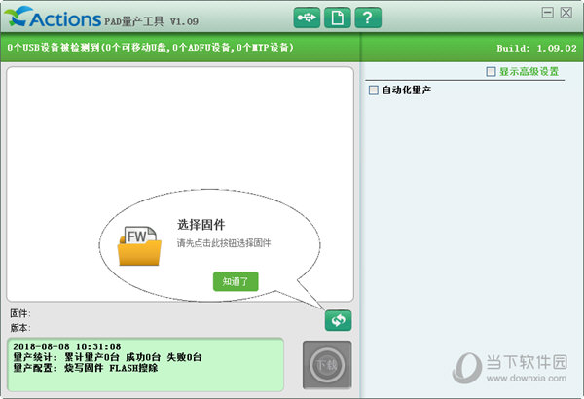Image resolution: width=584 pixels, height=399 pixels.
Task: Click the 2018-08-08 10:31:08 timestamp
Action: [x=67, y=346]
